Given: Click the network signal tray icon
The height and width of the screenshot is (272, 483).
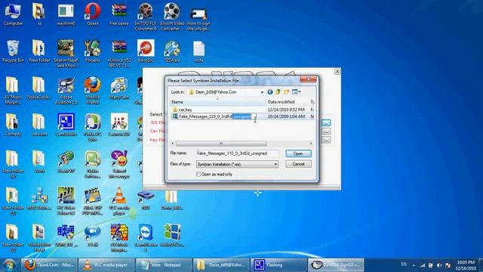Looking at the screenshot, I should coord(423,265).
